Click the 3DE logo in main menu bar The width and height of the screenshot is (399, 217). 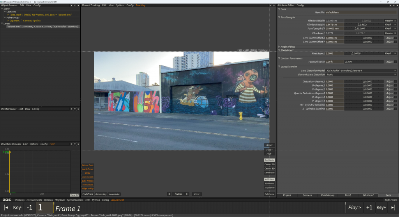click(x=7, y=200)
